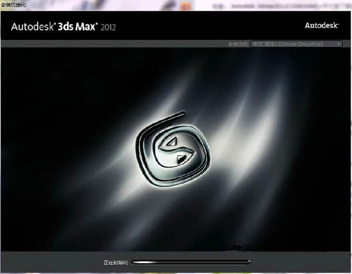Click the Autodesk brand logo text
The height and width of the screenshot is (274, 352).
[x=322, y=25]
